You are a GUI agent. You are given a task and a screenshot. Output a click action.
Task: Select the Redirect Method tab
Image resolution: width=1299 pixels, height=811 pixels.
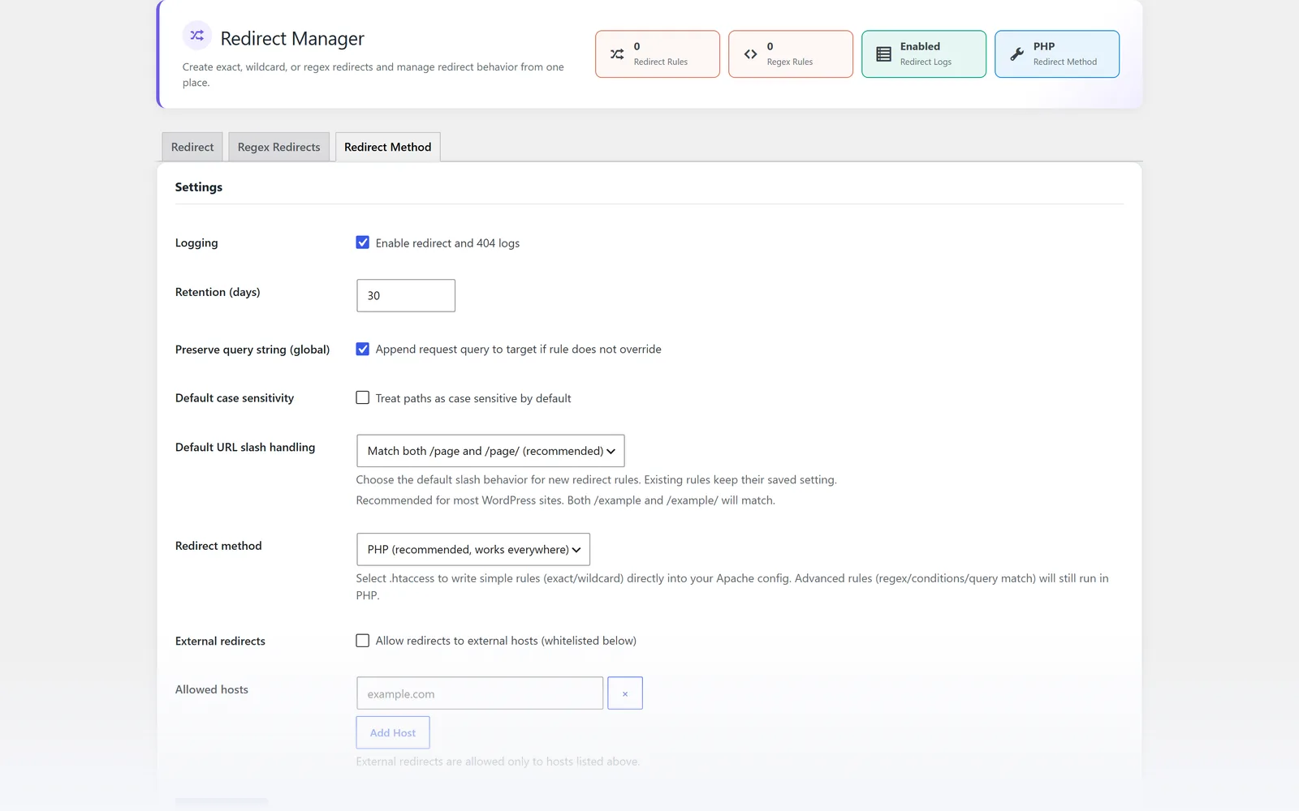[387, 147]
